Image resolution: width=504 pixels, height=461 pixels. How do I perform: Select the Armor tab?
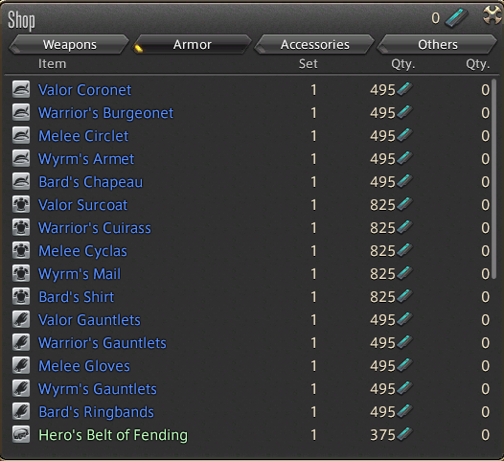193,44
